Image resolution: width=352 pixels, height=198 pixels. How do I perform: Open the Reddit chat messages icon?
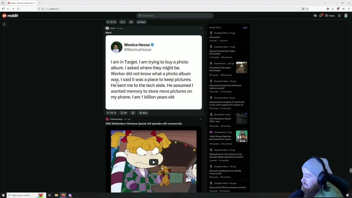click(x=321, y=16)
